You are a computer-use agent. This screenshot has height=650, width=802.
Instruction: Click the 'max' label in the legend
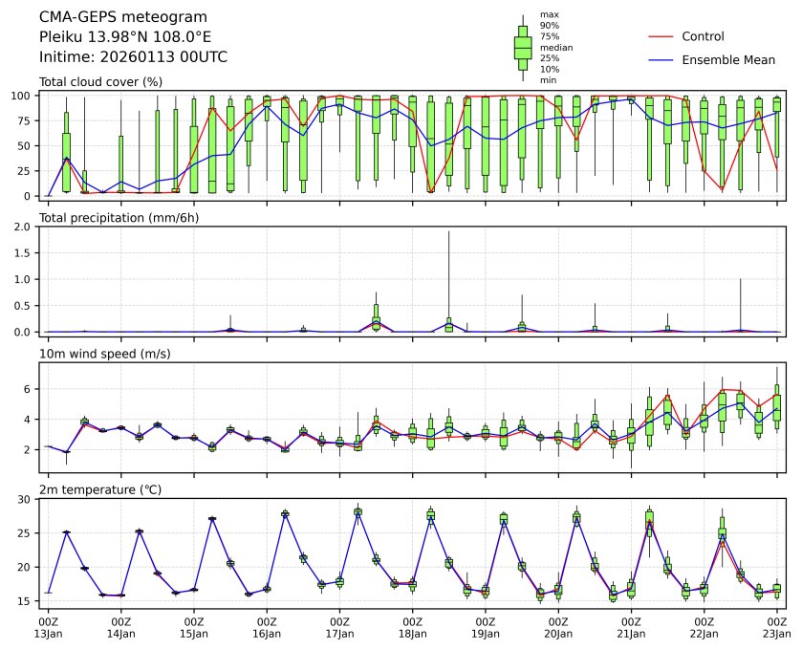pos(549,15)
